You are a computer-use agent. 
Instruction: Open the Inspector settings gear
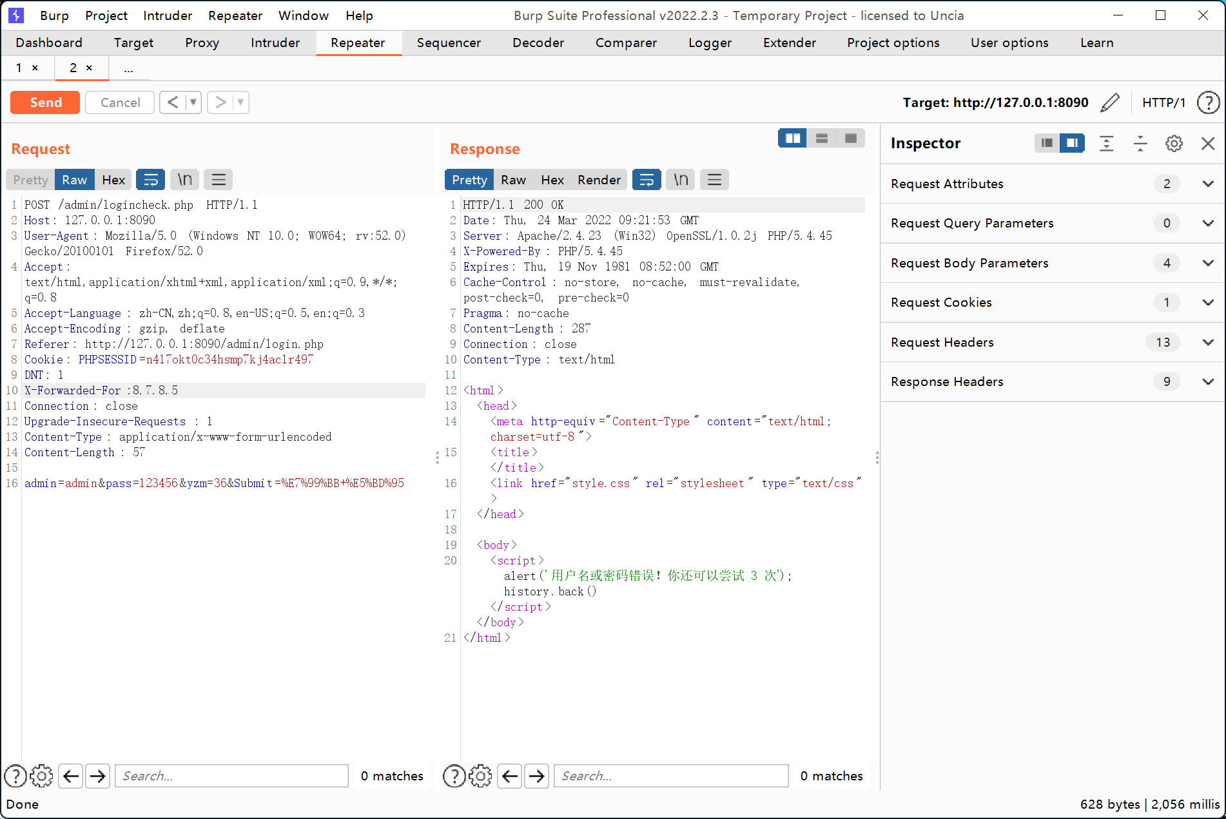pos(1174,143)
